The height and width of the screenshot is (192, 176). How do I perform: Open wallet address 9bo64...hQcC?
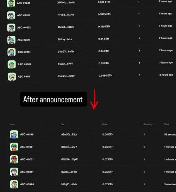[66, 27]
